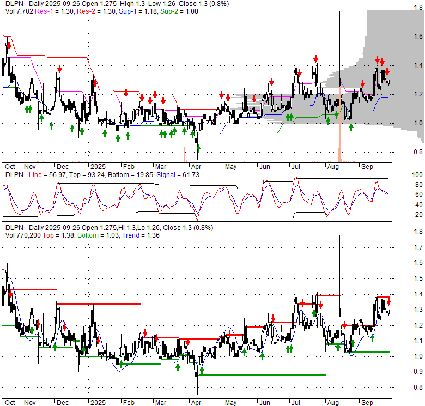The width and height of the screenshot is (425, 406).
Task: Click the 2025 year label under top chart
Action: click(98, 167)
